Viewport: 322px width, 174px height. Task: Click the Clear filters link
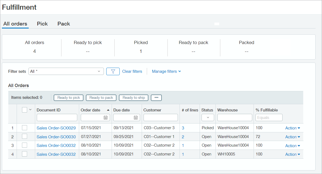[132, 71]
